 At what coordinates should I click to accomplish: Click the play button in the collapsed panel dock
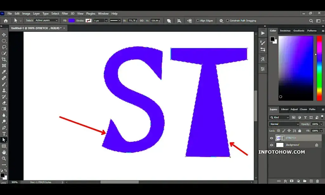(262, 33)
